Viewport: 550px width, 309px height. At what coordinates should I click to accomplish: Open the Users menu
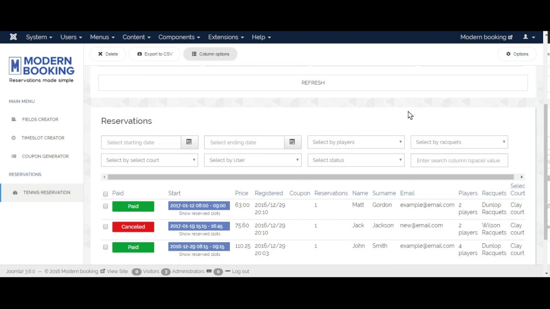tap(71, 37)
